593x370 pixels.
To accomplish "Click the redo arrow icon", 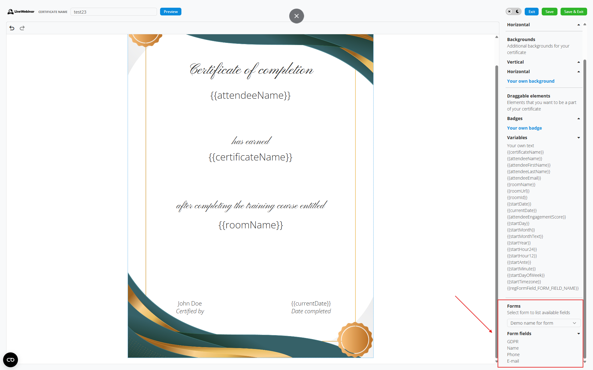I will click(22, 28).
